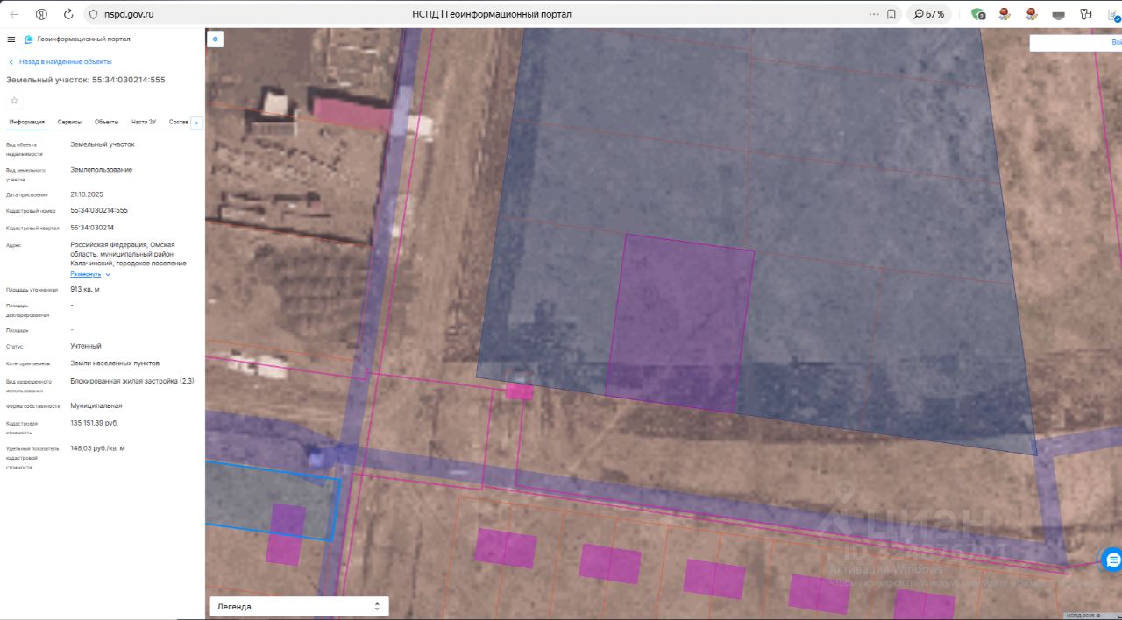Select Блокированная жилая застройка (2.3) text
Viewport: 1122px width, 620px height.
(132, 381)
